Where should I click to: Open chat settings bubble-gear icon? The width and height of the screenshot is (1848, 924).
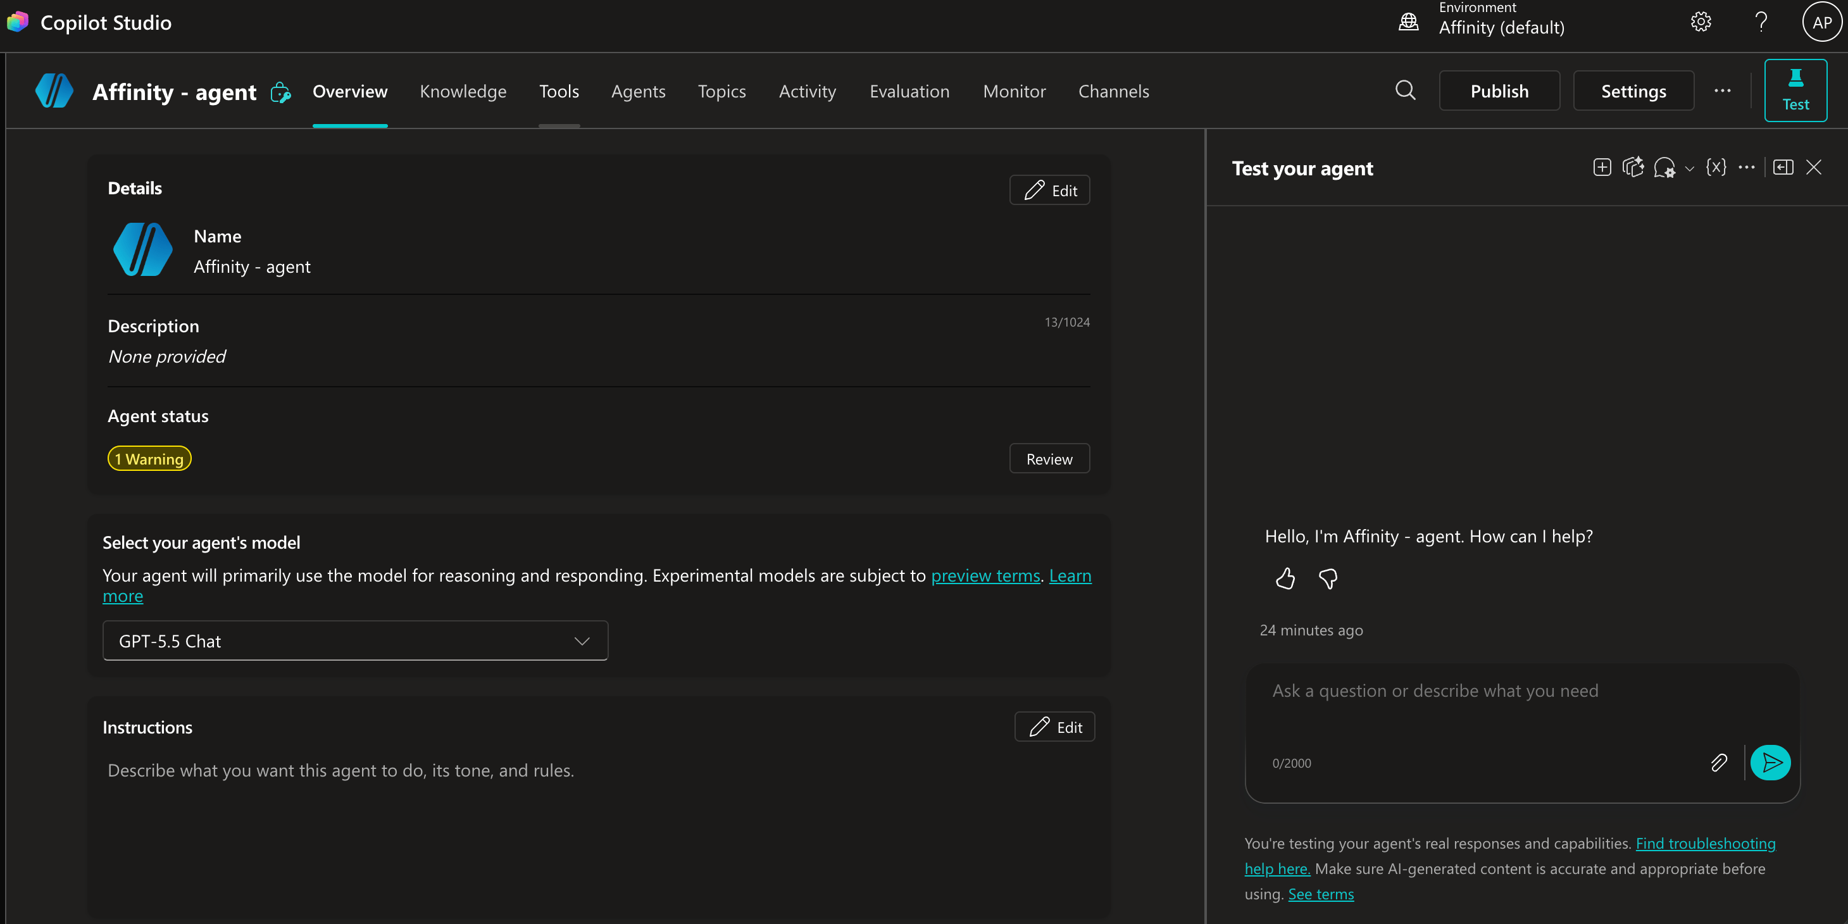pyautogui.click(x=1664, y=168)
